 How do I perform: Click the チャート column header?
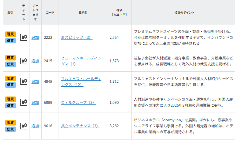[24, 12]
